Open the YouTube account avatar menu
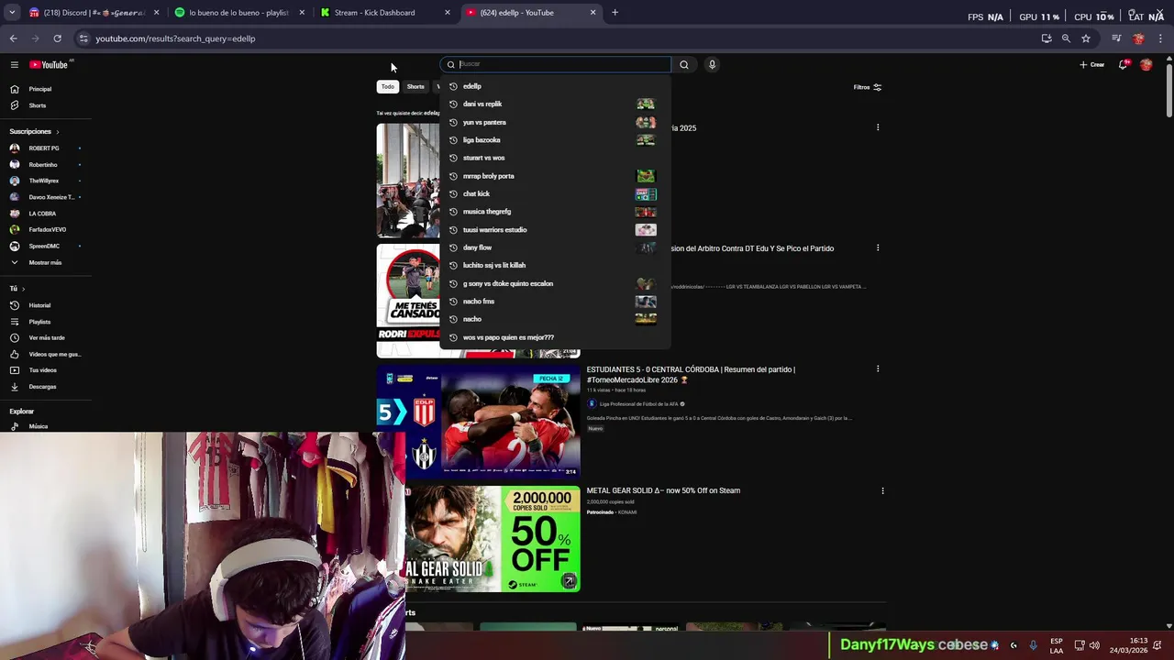 click(x=1146, y=64)
